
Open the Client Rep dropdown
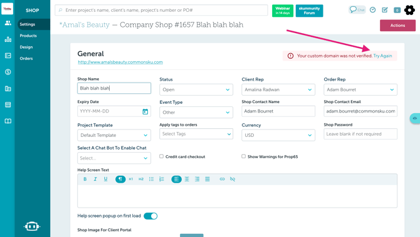point(278,90)
